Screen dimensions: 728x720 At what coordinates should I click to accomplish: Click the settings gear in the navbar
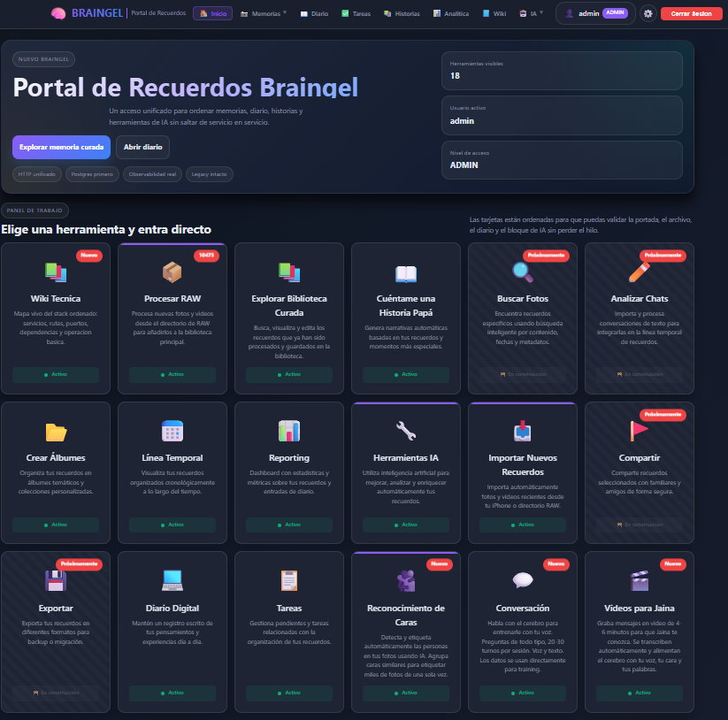click(x=647, y=13)
